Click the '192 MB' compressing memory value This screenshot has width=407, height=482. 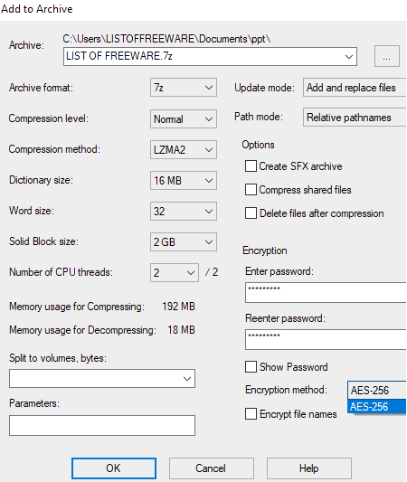178,307
